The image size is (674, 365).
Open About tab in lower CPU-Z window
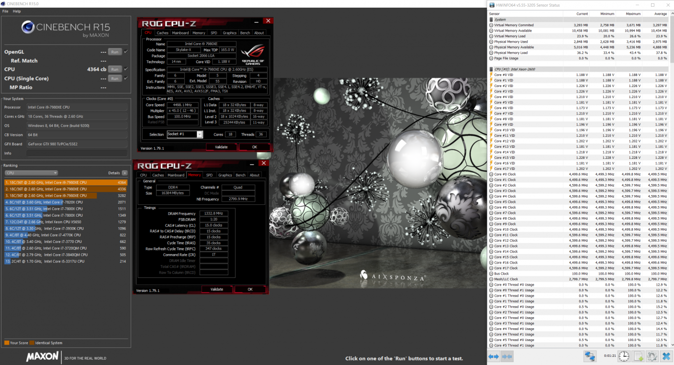point(255,175)
